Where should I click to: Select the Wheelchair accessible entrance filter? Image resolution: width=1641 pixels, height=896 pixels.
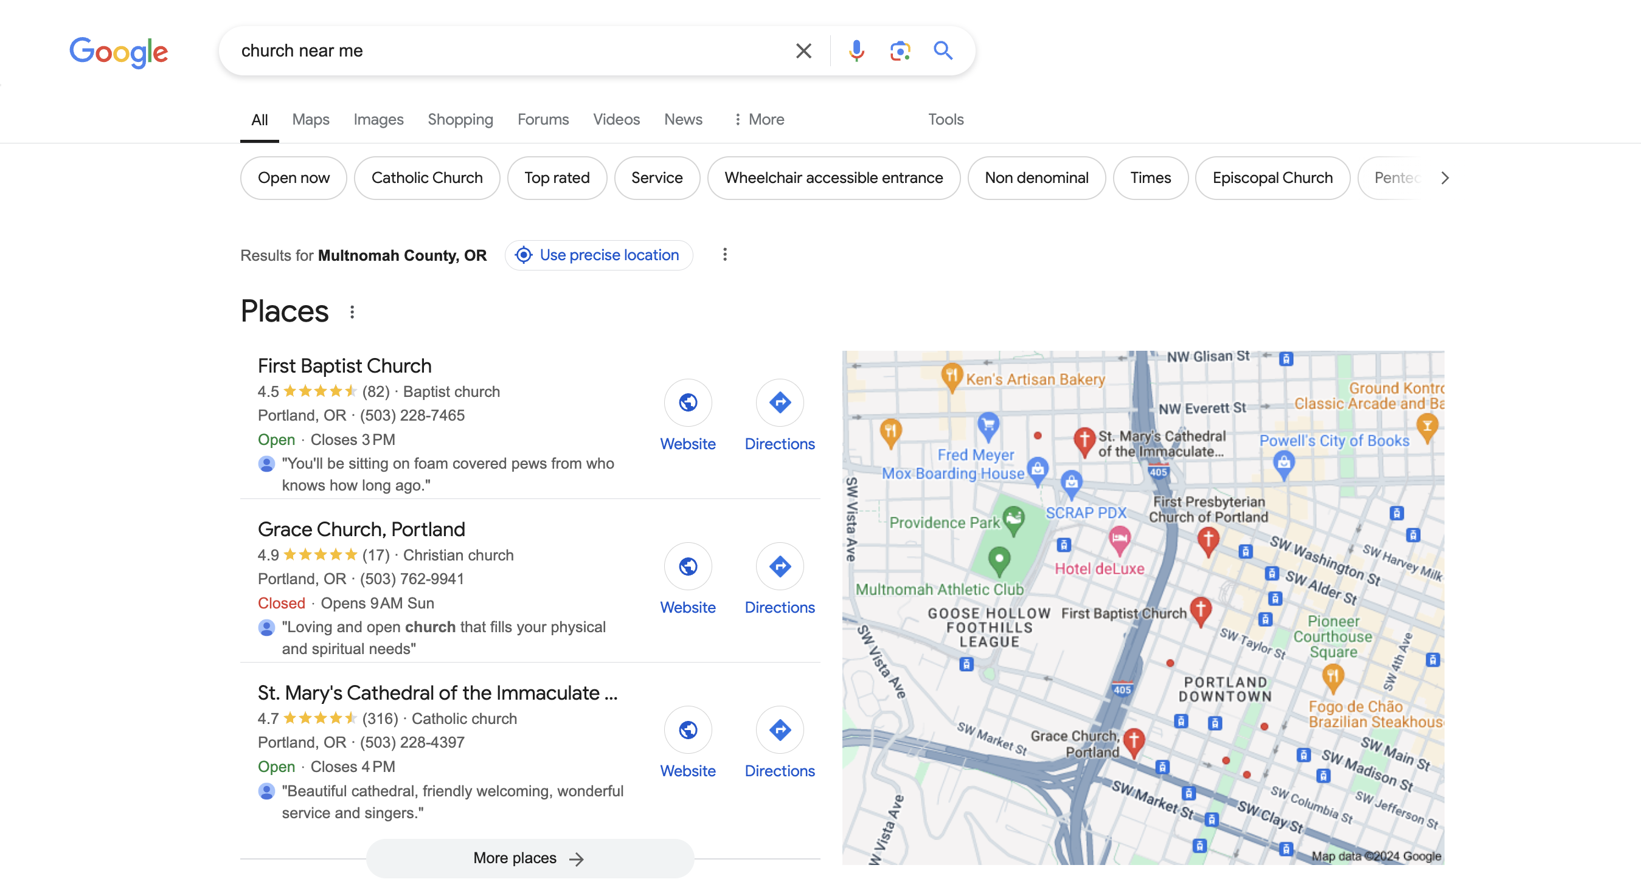pyautogui.click(x=833, y=177)
